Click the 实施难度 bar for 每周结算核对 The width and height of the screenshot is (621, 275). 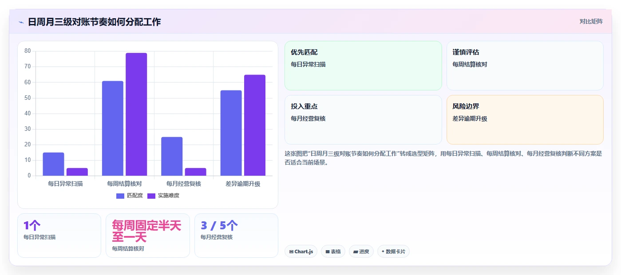pos(136,114)
